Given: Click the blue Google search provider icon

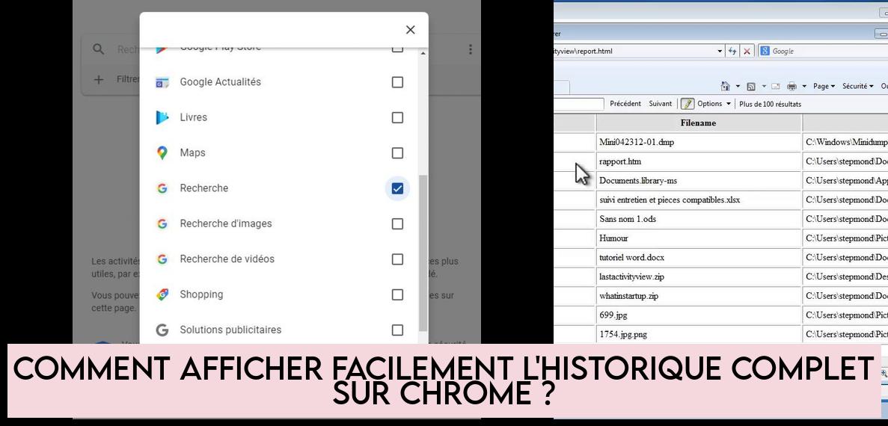Looking at the screenshot, I should [765, 51].
